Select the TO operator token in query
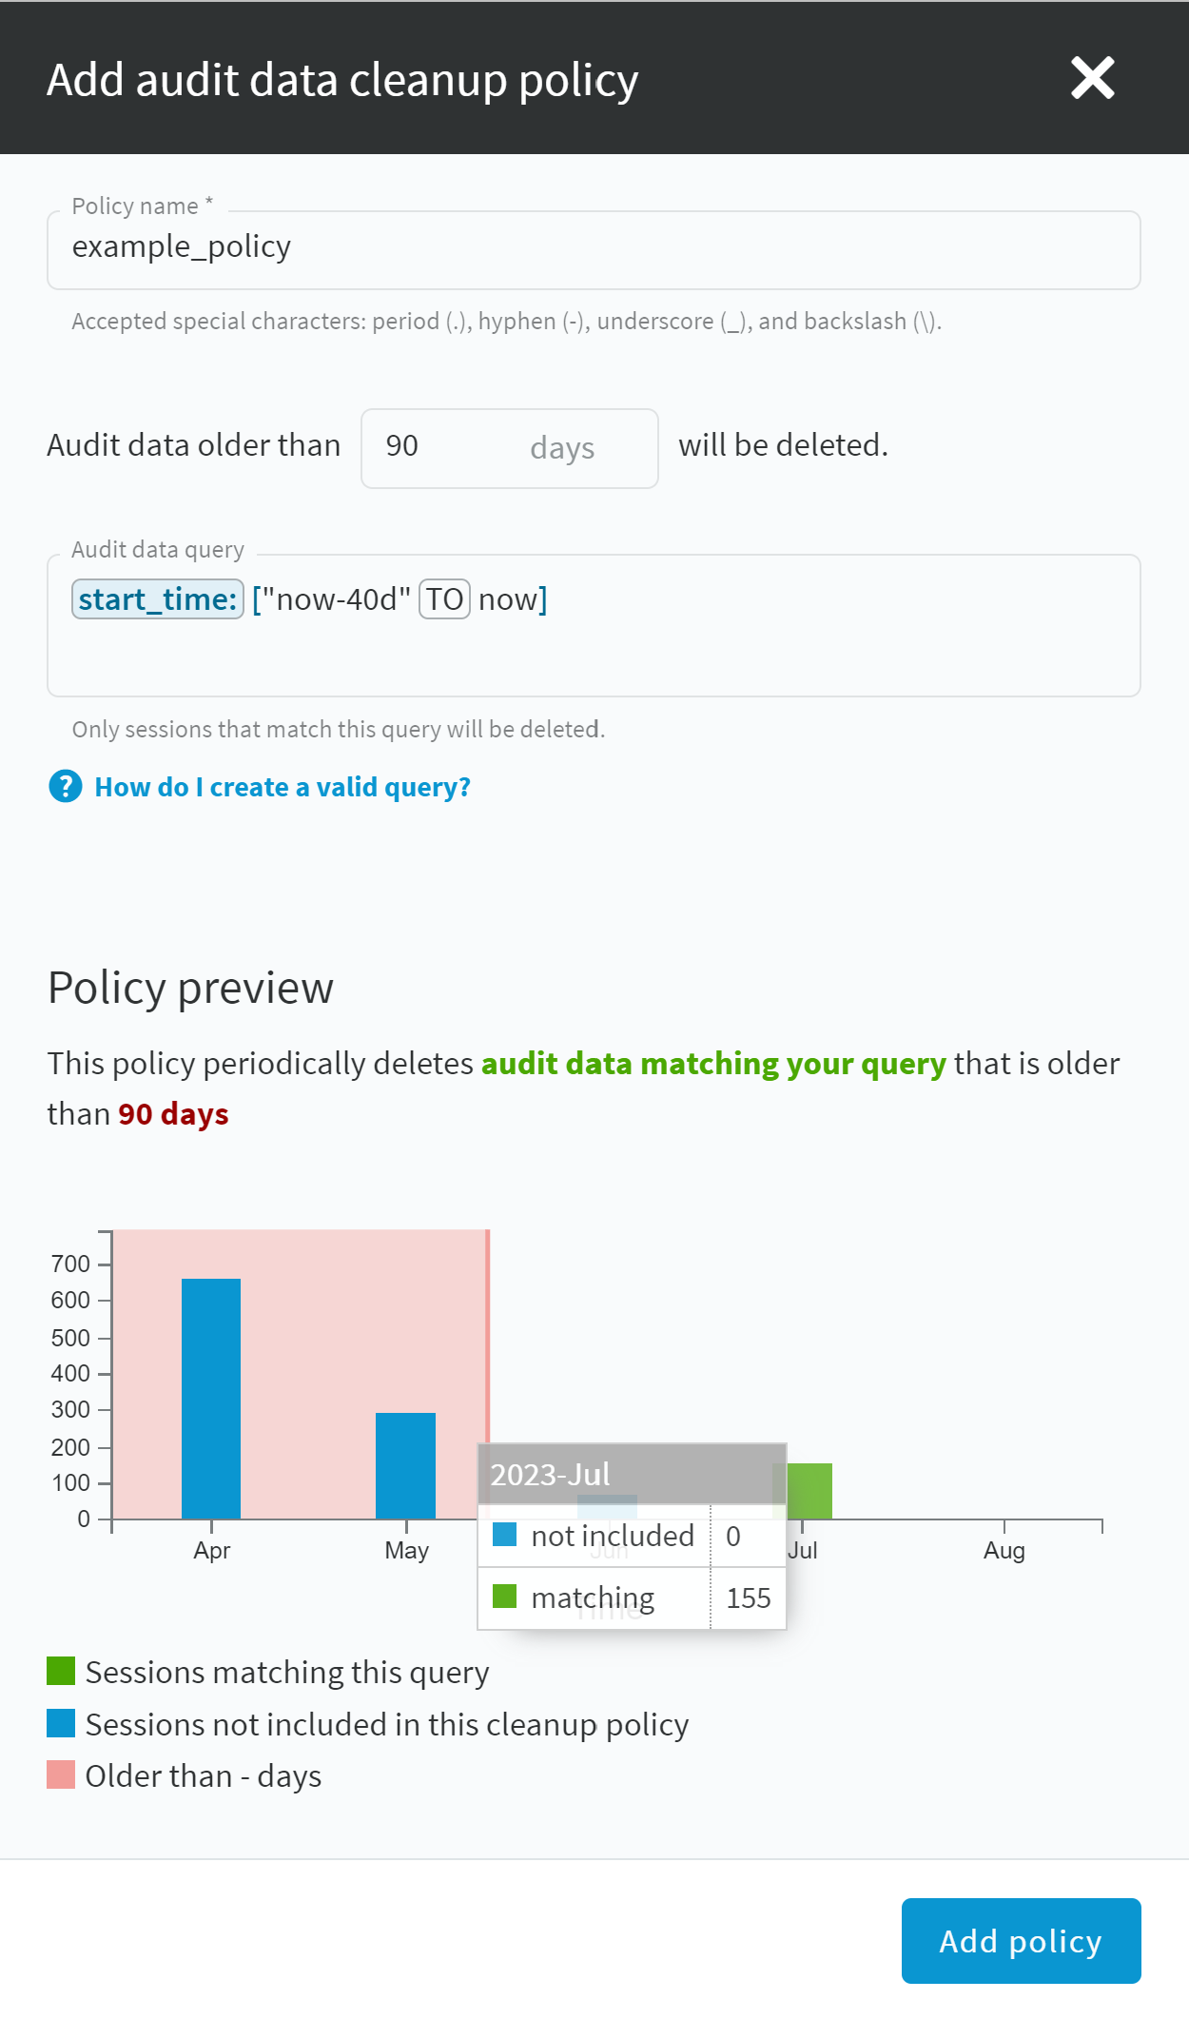 pos(444,599)
